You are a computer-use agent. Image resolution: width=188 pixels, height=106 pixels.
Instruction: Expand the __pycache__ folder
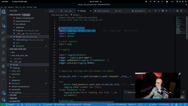click(x=11, y=59)
